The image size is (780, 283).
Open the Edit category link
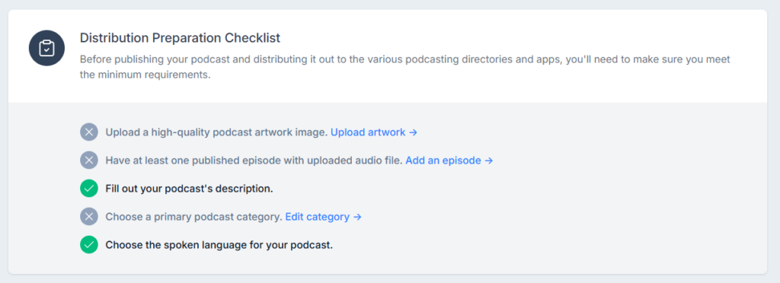coord(323,217)
